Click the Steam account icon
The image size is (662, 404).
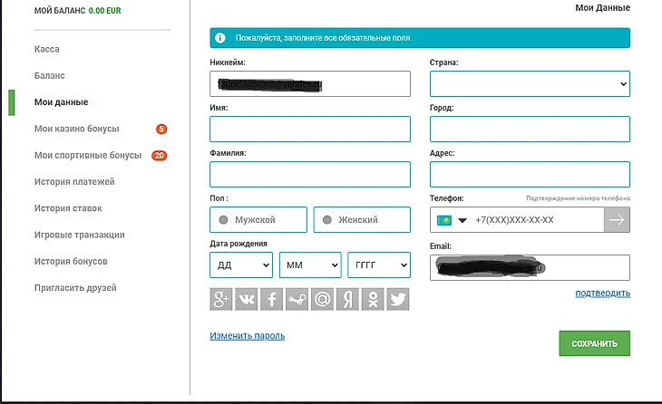pyautogui.click(x=297, y=300)
